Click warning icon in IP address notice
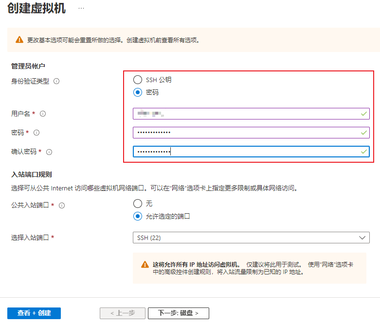The width and height of the screenshot is (380, 324). pyautogui.click(x=145, y=264)
